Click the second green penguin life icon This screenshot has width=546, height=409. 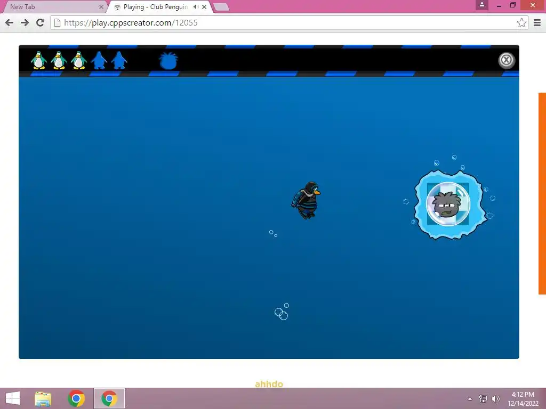point(59,60)
